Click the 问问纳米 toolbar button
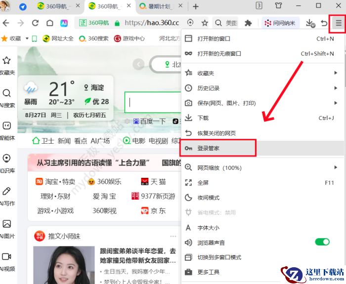 tap(280, 23)
